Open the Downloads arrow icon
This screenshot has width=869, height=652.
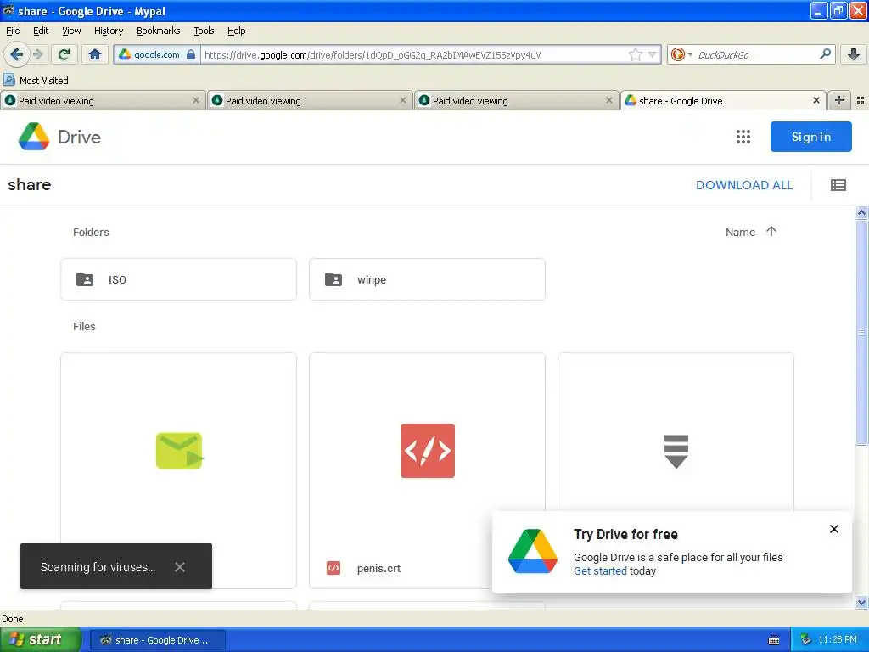coord(854,54)
